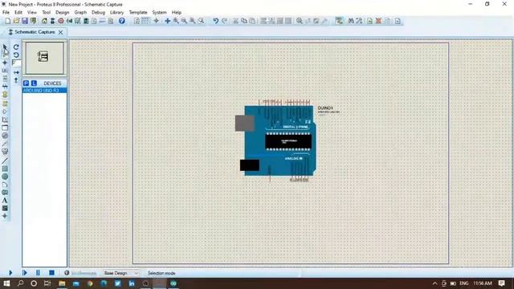Toggle Wire Autorouter icon
Viewport: 514px width, 289px height.
(339, 21)
